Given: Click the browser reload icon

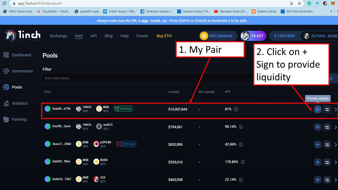Looking at the screenshot, I should (4, 4).
